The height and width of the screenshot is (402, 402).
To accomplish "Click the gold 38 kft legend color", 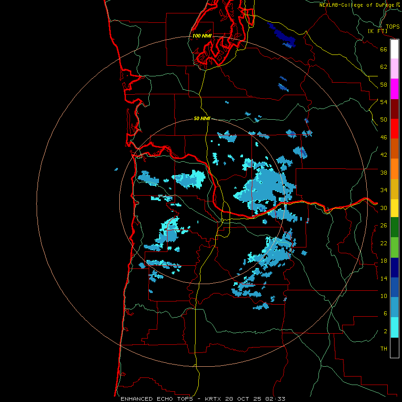I will tap(394, 189).
